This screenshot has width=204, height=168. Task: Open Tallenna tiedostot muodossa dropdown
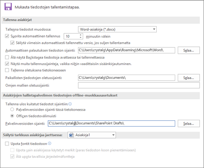click(117, 29)
